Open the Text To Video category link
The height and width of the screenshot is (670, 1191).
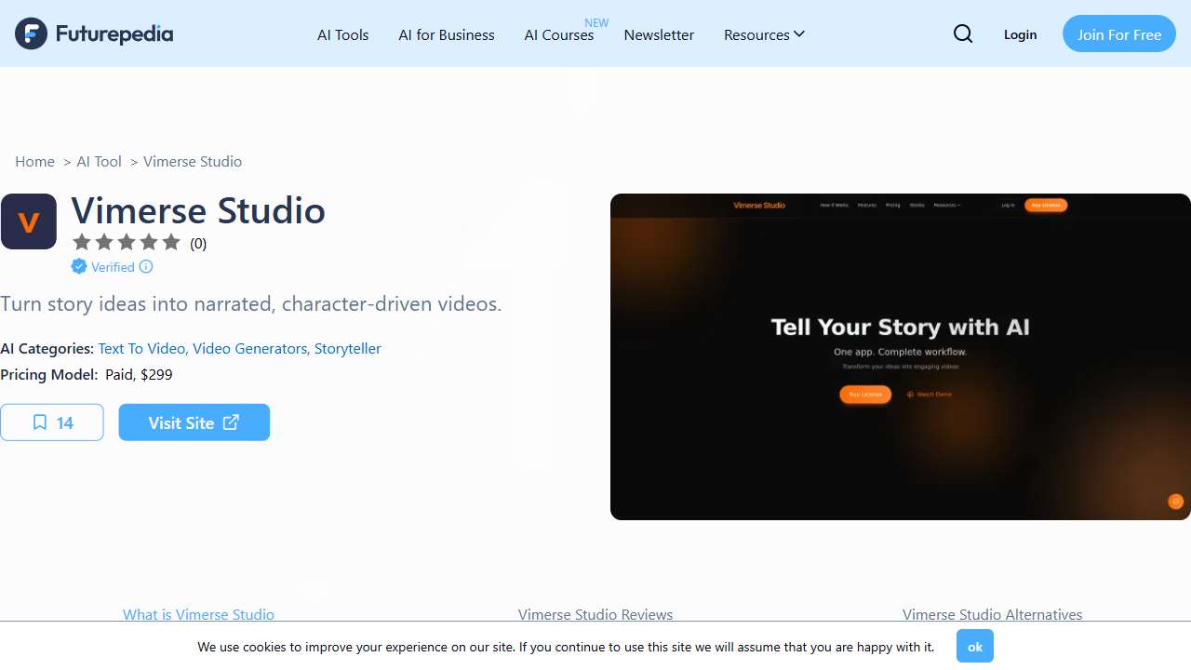coord(141,348)
